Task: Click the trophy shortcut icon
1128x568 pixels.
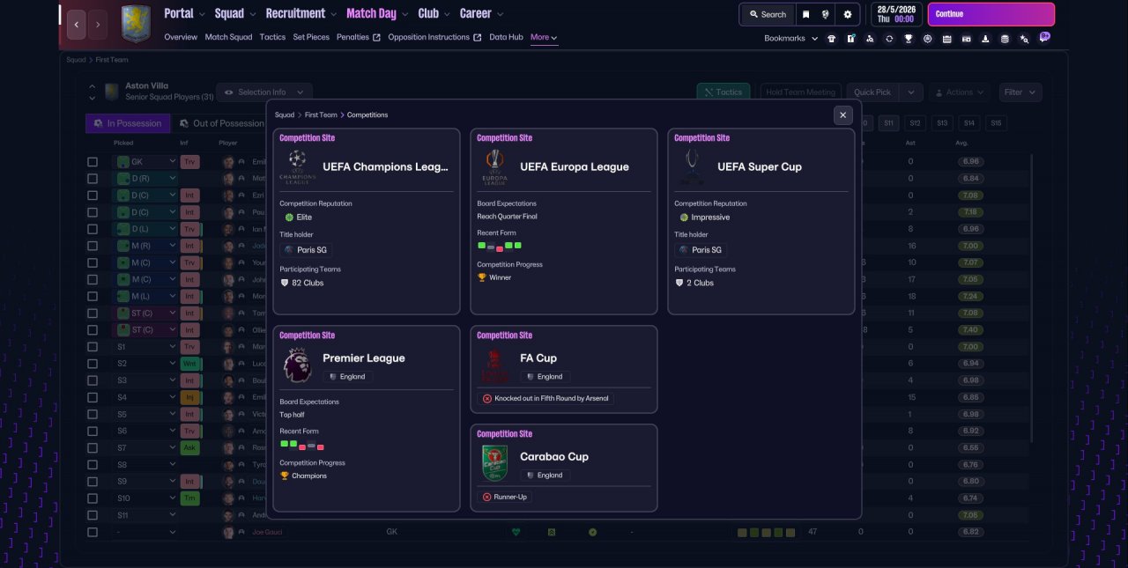Action: click(909, 39)
